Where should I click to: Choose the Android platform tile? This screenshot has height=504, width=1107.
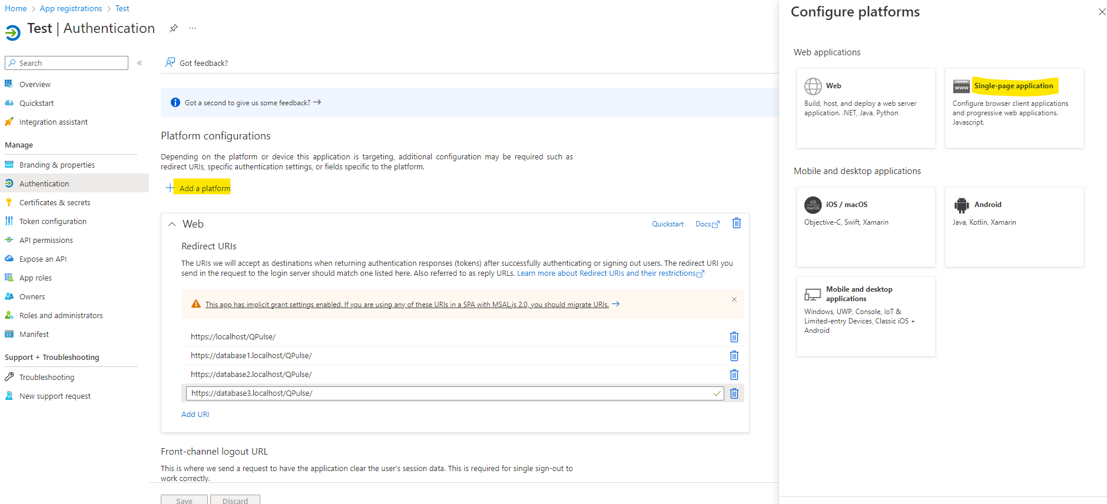[x=1013, y=226]
